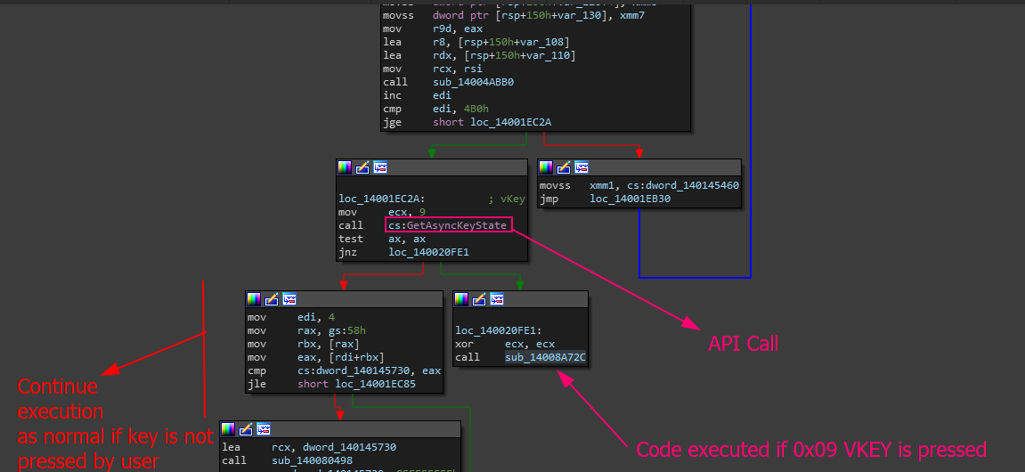The height and width of the screenshot is (472, 1025).
Task: Click the jnz loc_140020FE1 operand
Action: 428,252
